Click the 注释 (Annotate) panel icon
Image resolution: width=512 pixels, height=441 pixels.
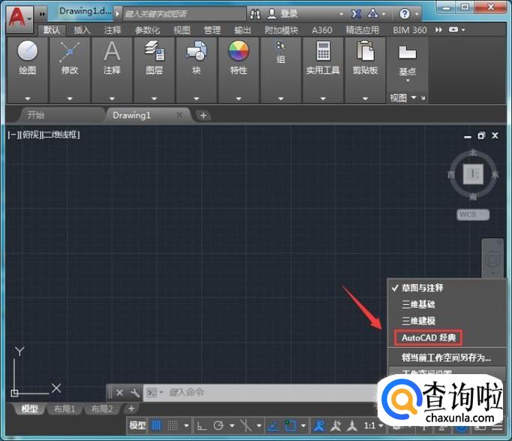point(112,51)
